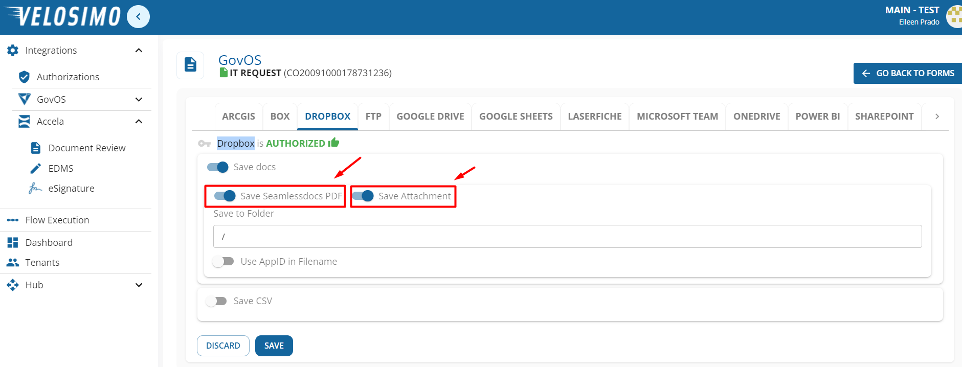Switch to the FTP tab

[x=373, y=116]
